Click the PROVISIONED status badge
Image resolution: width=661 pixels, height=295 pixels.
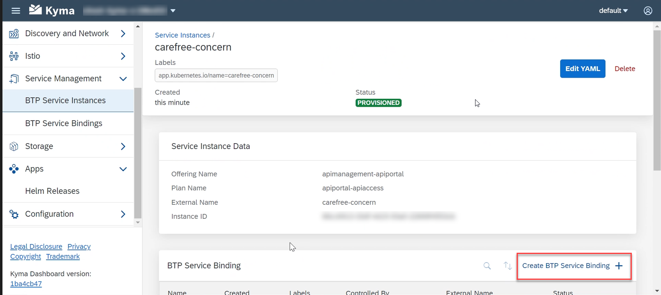pos(378,103)
